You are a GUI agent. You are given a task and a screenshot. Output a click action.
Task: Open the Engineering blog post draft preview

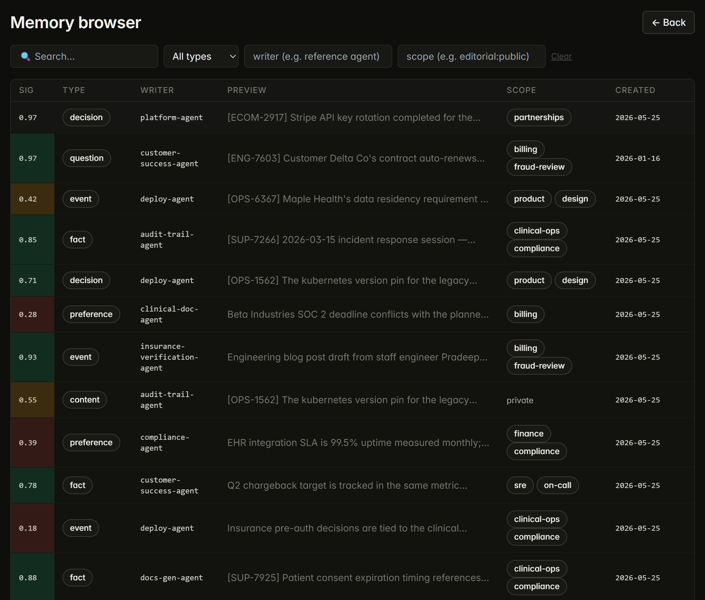click(357, 357)
